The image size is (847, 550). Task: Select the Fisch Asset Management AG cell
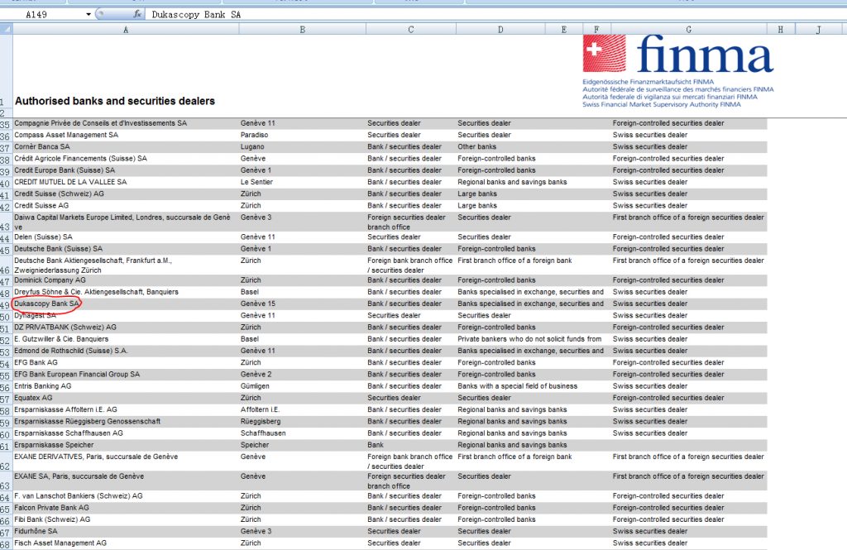[x=126, y=543]
